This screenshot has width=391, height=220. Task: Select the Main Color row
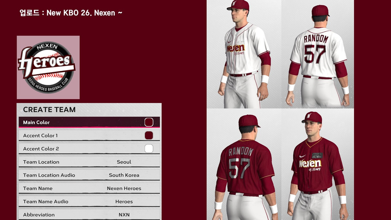point(89,122)
